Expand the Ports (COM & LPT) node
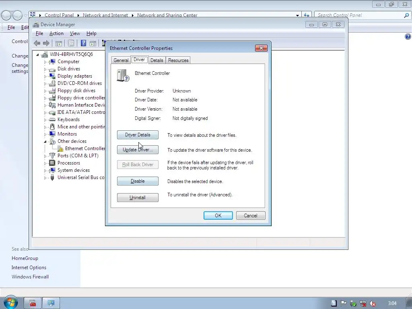Viewport: 412px width, 309px height. click(x=45, y=156)
